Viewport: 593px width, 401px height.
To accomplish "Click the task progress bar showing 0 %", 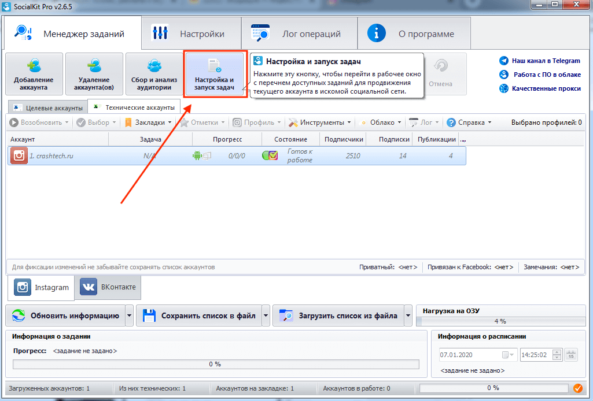I will (x=216, y=365).
